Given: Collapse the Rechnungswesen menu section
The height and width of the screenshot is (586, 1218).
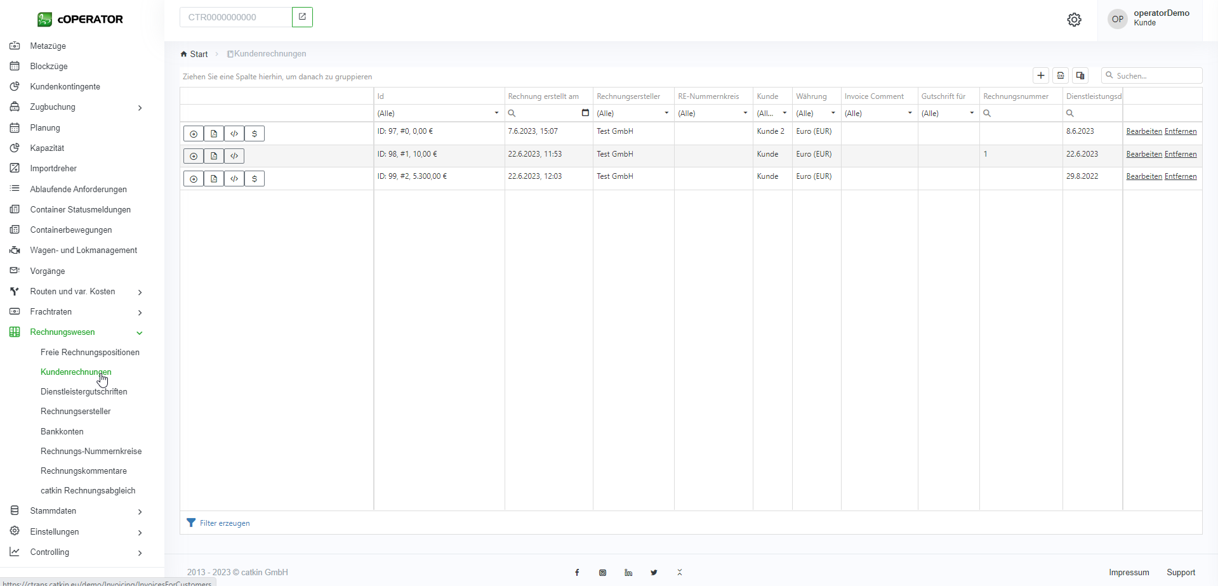Looking at the screenshot, I should pos(139,332).
